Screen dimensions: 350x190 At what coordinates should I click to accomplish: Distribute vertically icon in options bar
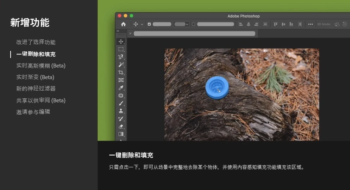265,24
